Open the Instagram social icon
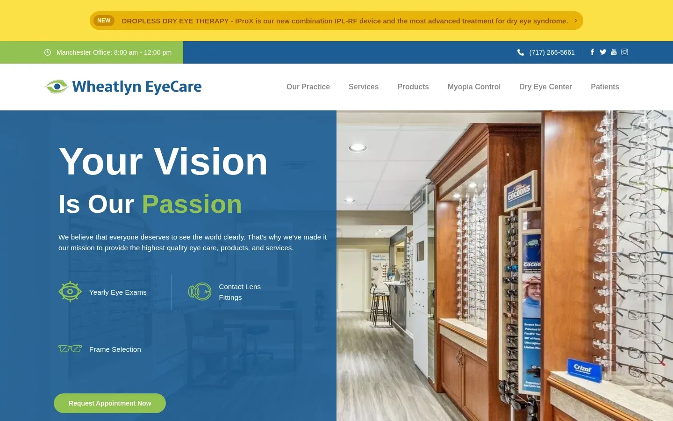673x421 pixels. point(624,52)
